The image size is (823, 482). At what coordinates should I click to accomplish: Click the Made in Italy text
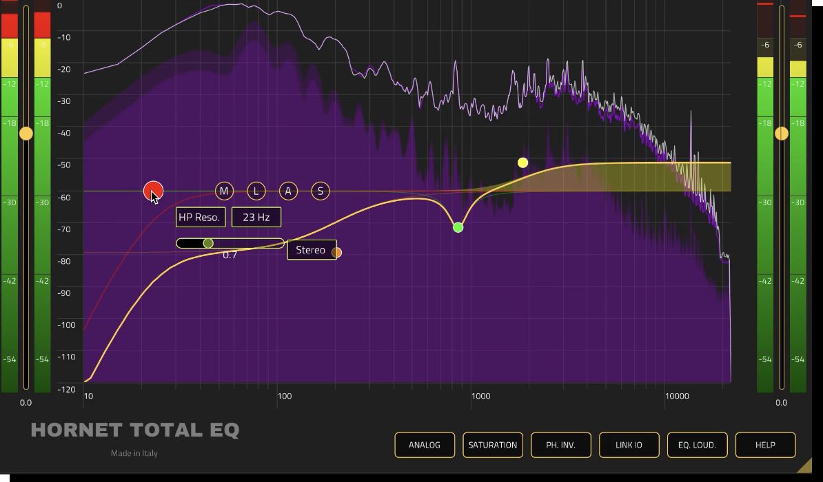coord(134,453)
